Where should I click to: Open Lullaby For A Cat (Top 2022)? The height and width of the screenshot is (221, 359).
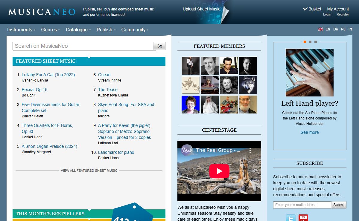coord(48,75)
